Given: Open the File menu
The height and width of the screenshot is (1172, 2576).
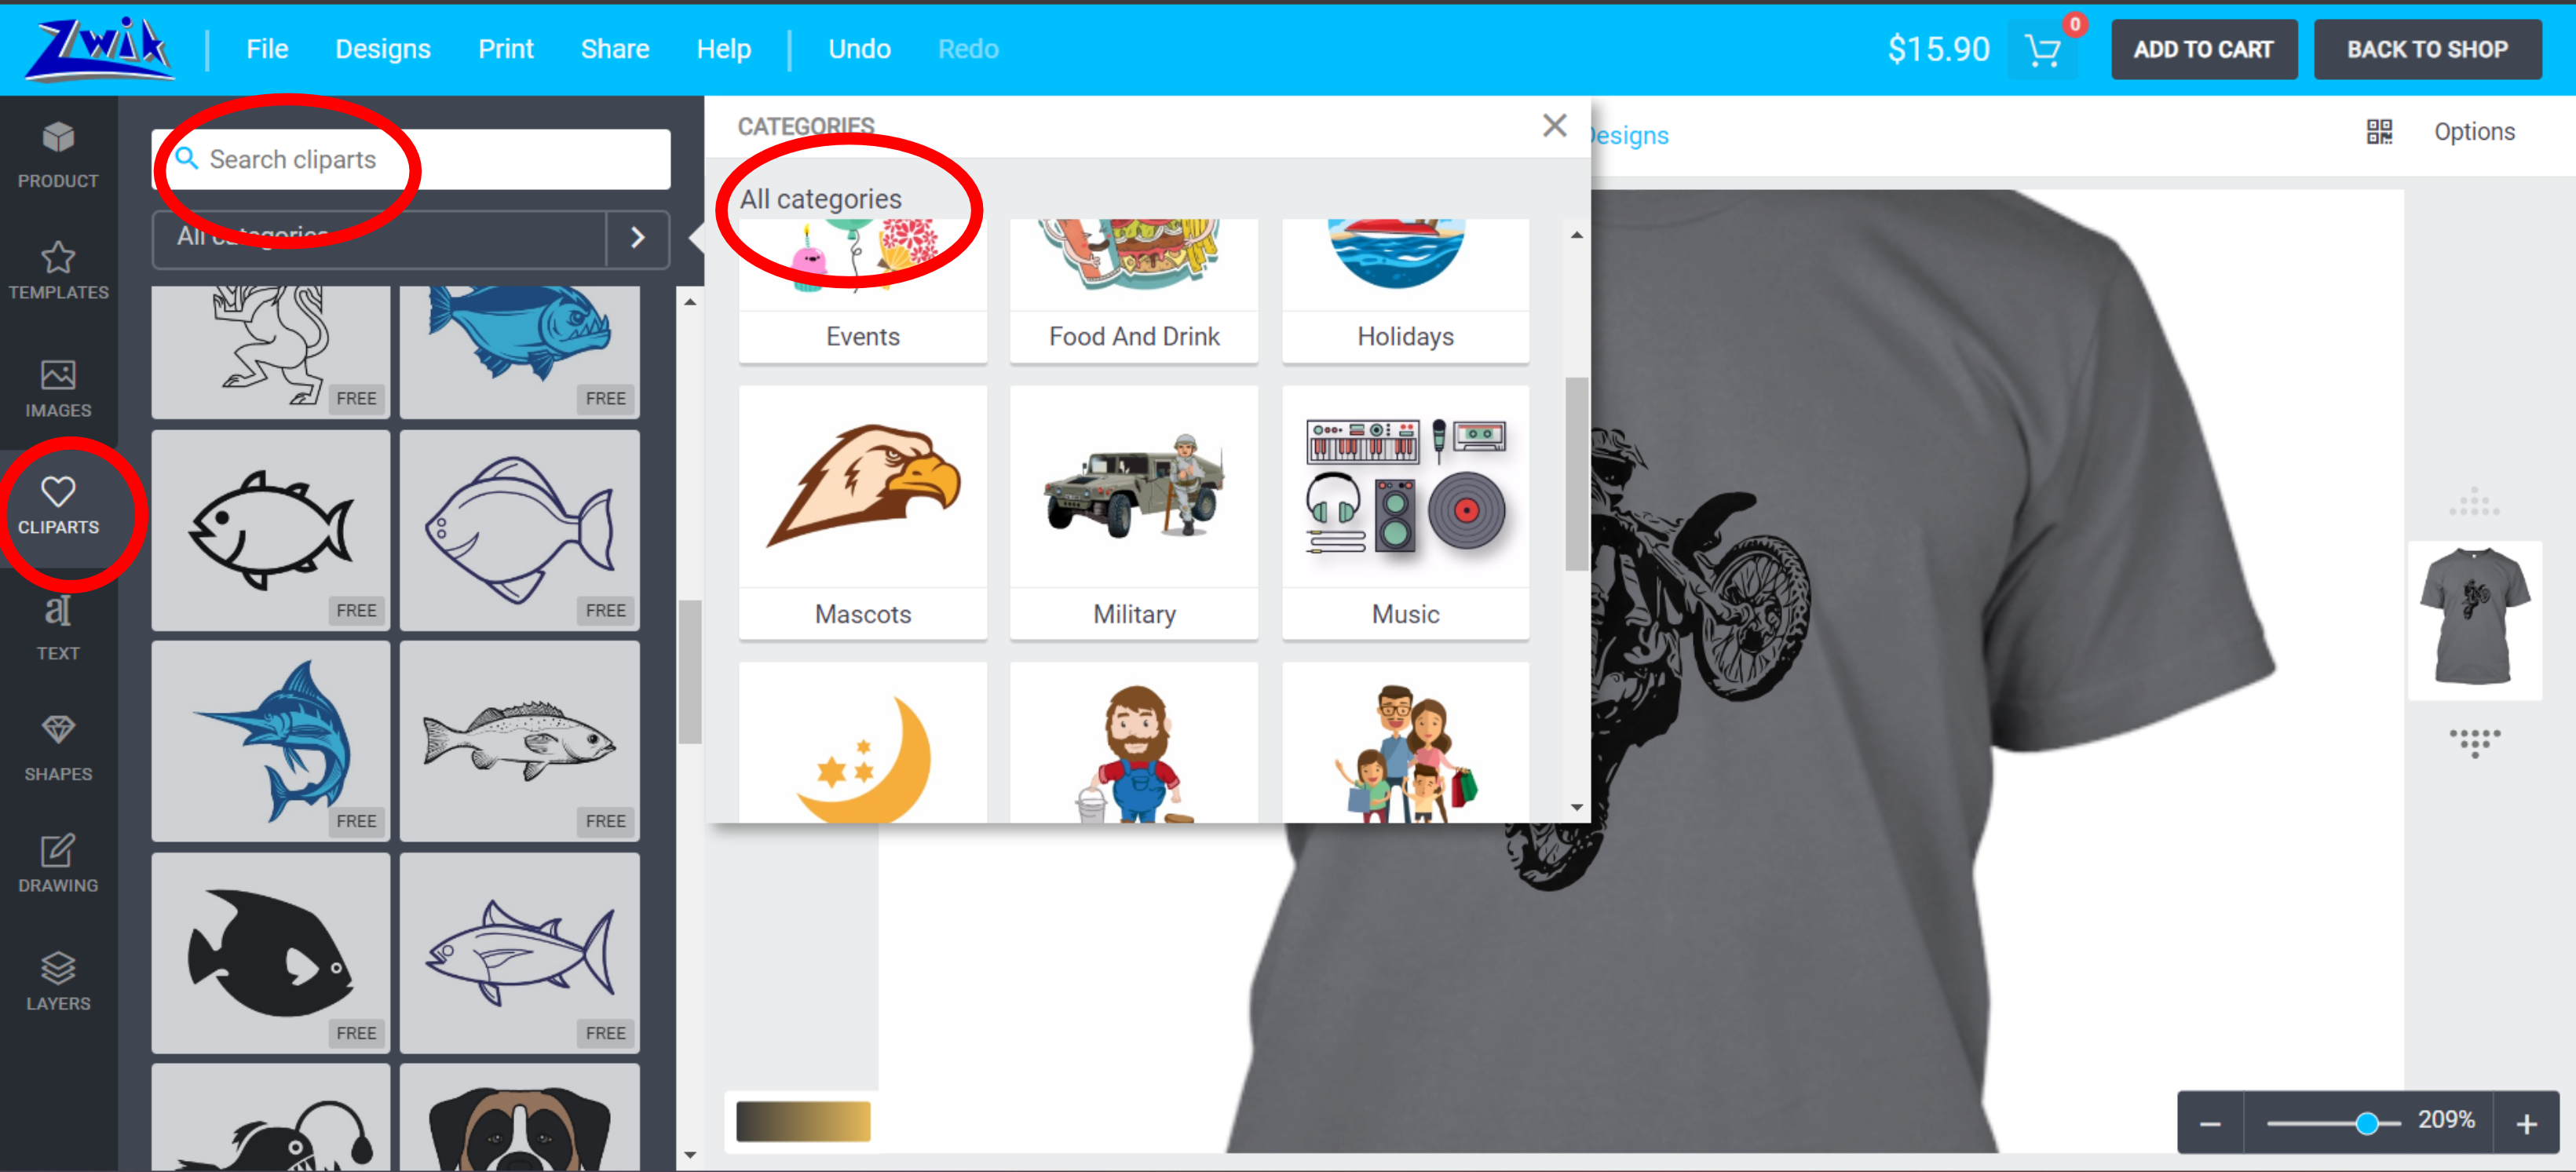Looking at the screenshot, I should (x=267, y=49).
